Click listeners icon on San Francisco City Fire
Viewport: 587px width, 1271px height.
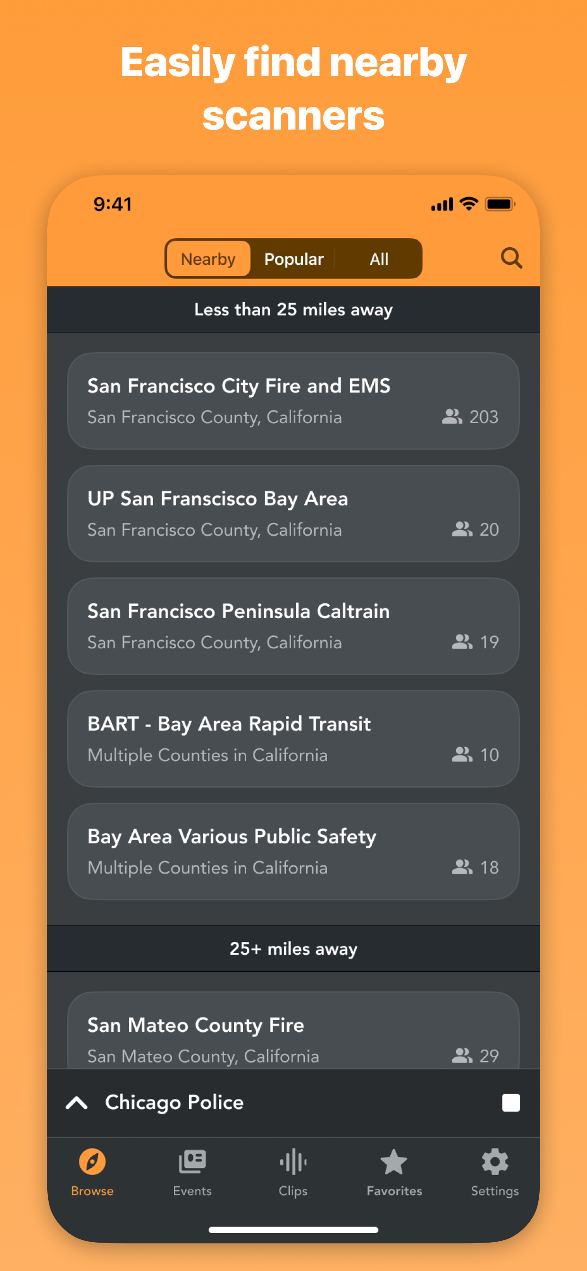click(451, 417)
